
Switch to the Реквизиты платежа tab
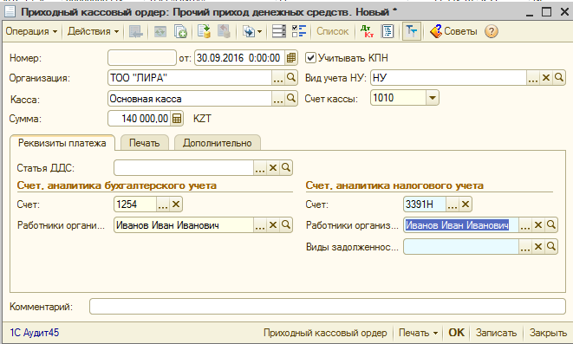[x=62, y=143]
